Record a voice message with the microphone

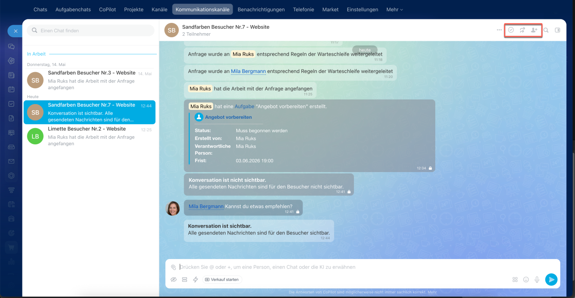pos(537,280)
